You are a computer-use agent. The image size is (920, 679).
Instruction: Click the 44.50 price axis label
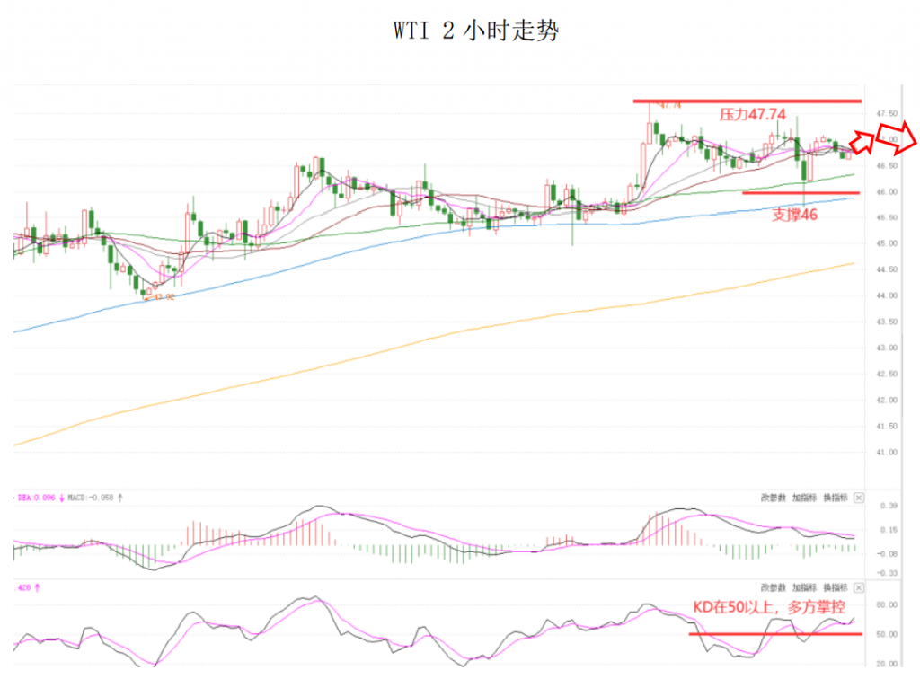(x=887, y=269)
